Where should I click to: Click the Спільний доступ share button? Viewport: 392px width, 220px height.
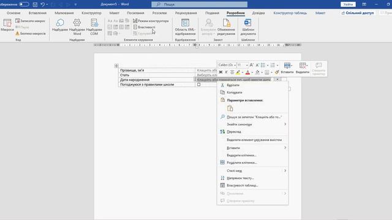click(358, 13)
